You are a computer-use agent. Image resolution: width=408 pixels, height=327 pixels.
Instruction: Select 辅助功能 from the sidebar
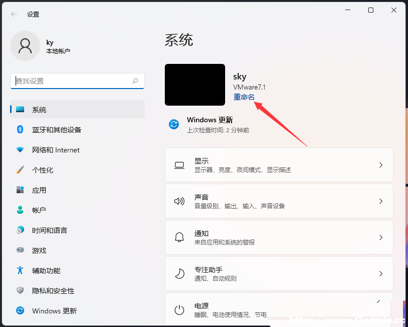point(77,271)
